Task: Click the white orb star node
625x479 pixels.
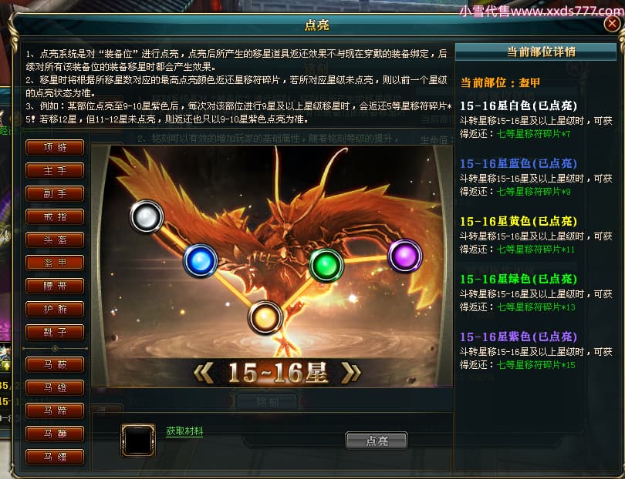Action: tap(147, 216)
